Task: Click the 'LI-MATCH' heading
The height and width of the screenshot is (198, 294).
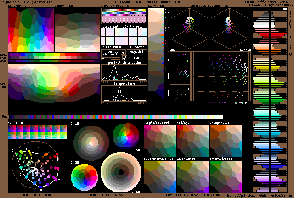Action: [156, 5]
